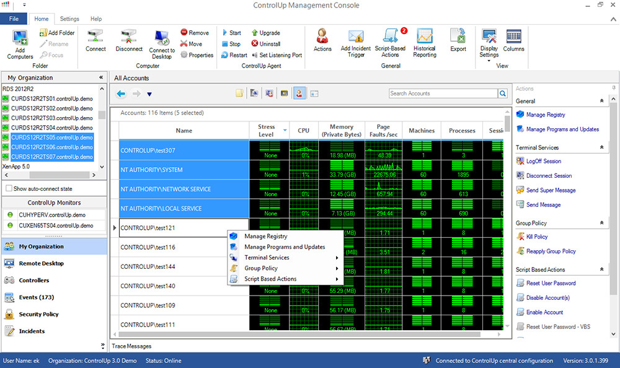Open Script Based Actions context submenu

(285, 279)
